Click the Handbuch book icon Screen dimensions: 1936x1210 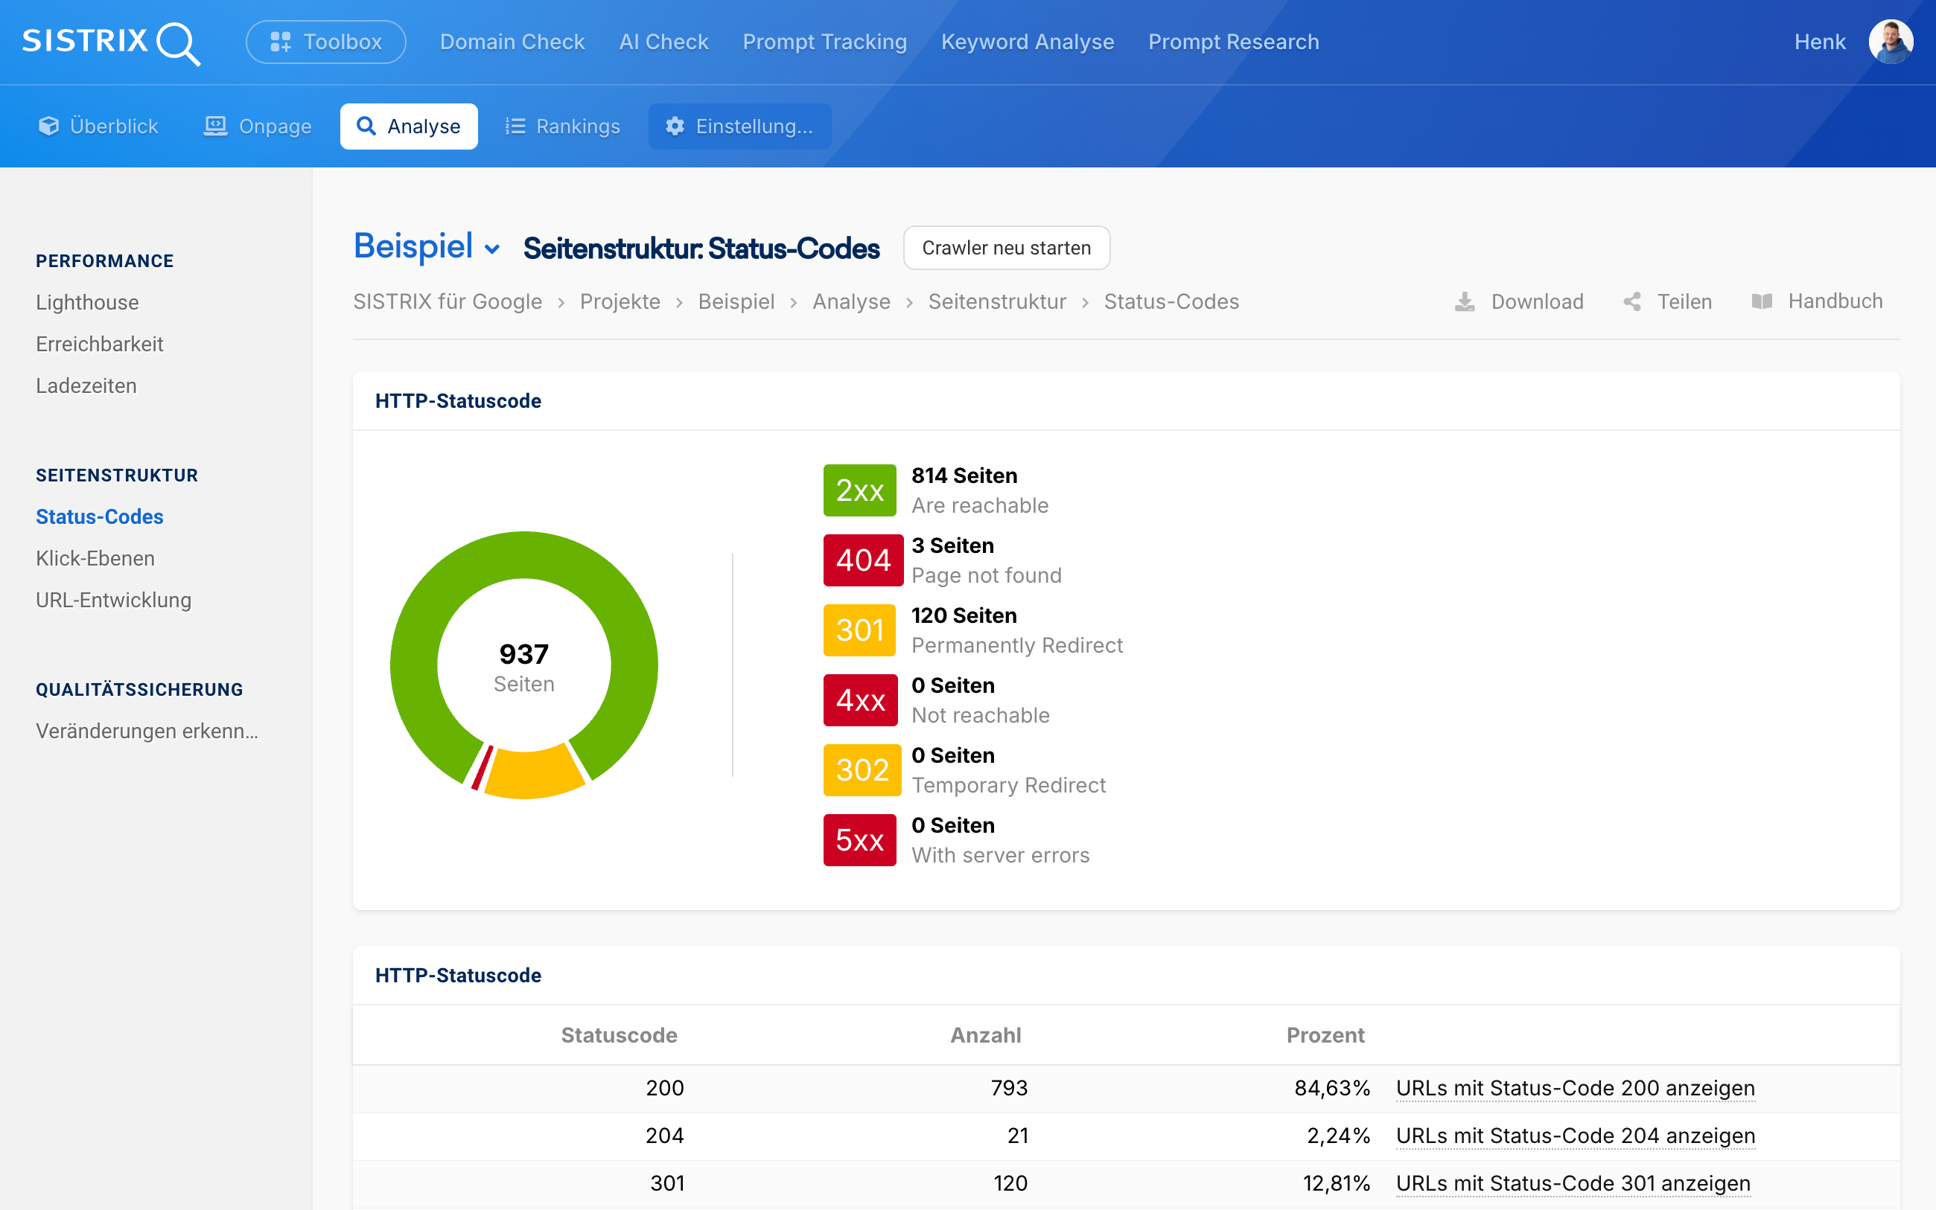coord(1762,301)
